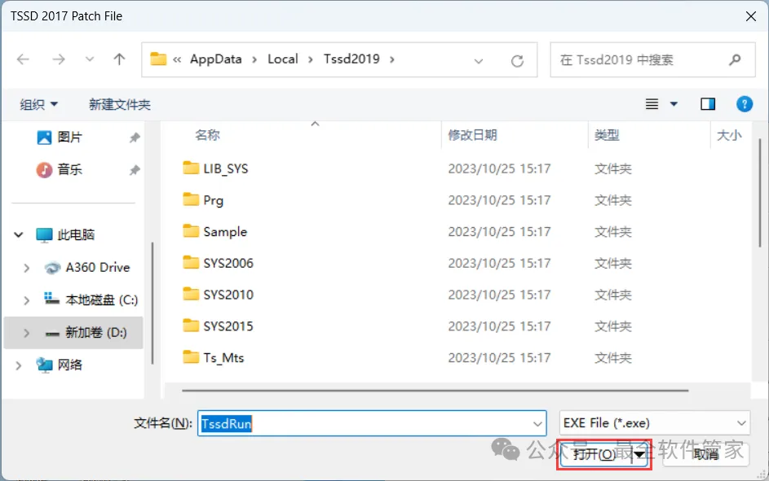Close the TSSD 2017 Patch File dialog
This screenshot has width=769, height=481.
point(751,16)
